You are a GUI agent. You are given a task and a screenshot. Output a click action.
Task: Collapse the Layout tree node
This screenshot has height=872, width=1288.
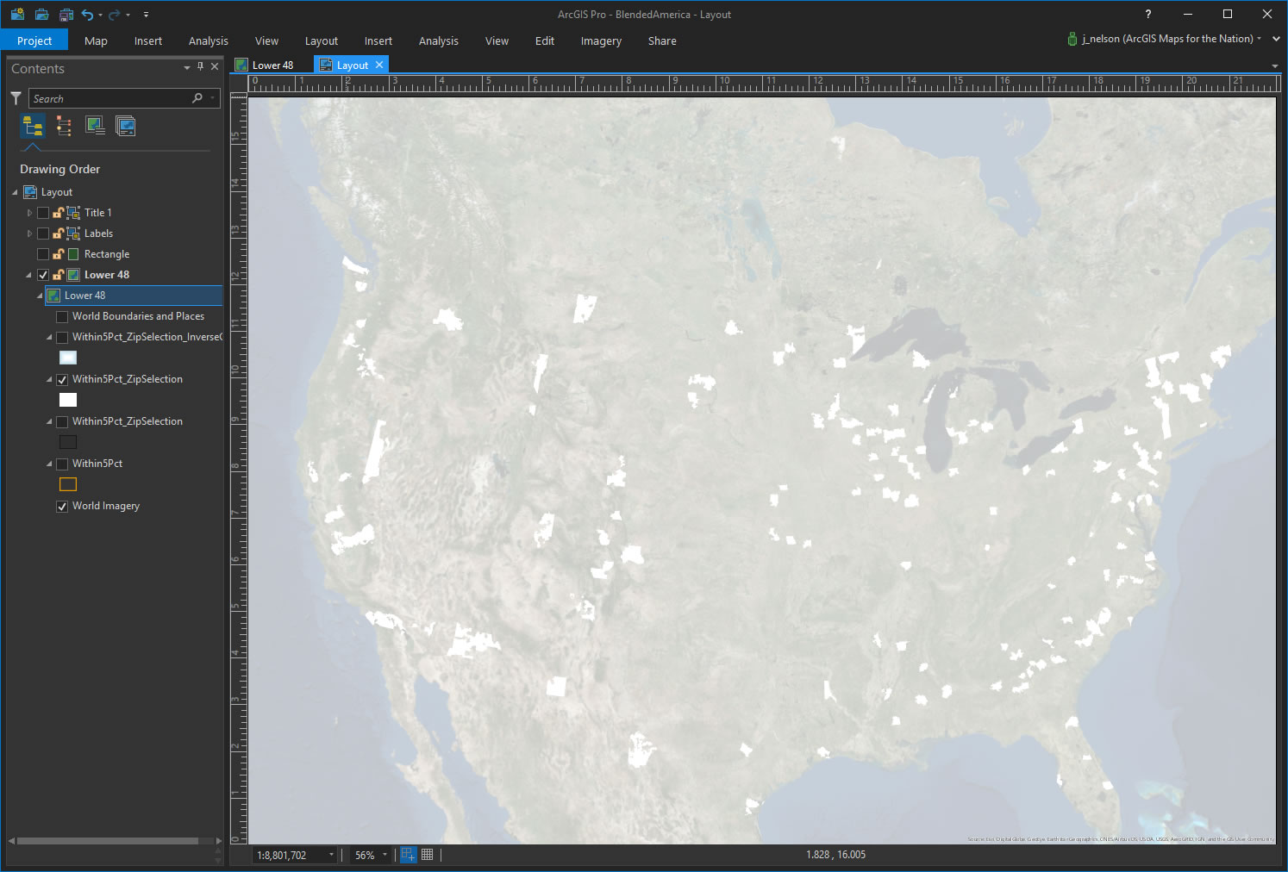coord(15,192)
